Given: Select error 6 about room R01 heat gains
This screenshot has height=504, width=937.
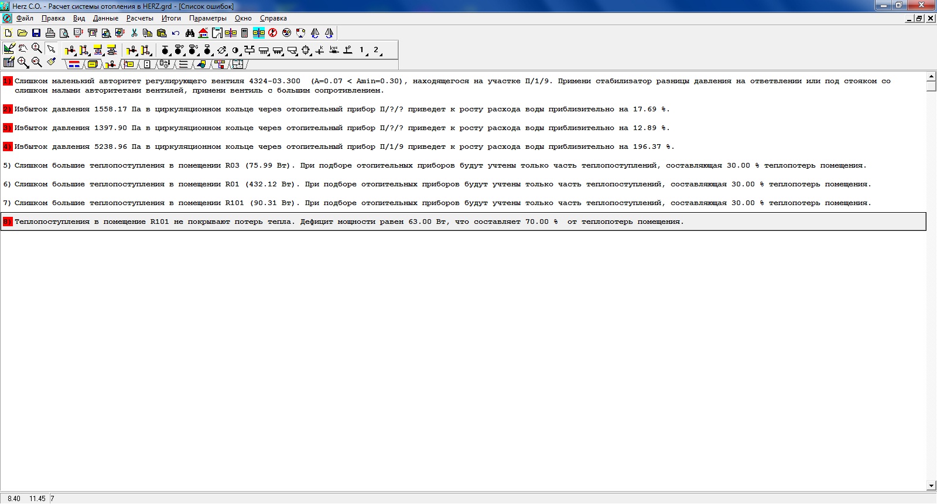Looking at the screenshot, I should click(410, 184).
